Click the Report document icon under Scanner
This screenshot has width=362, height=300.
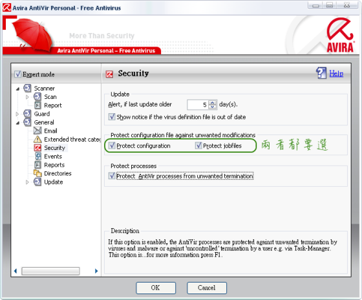(37, 105)
